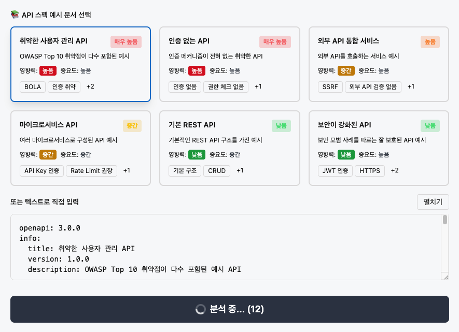Click the text area resize handle
This screenshot has height=332, width=459.
point(445,277)
